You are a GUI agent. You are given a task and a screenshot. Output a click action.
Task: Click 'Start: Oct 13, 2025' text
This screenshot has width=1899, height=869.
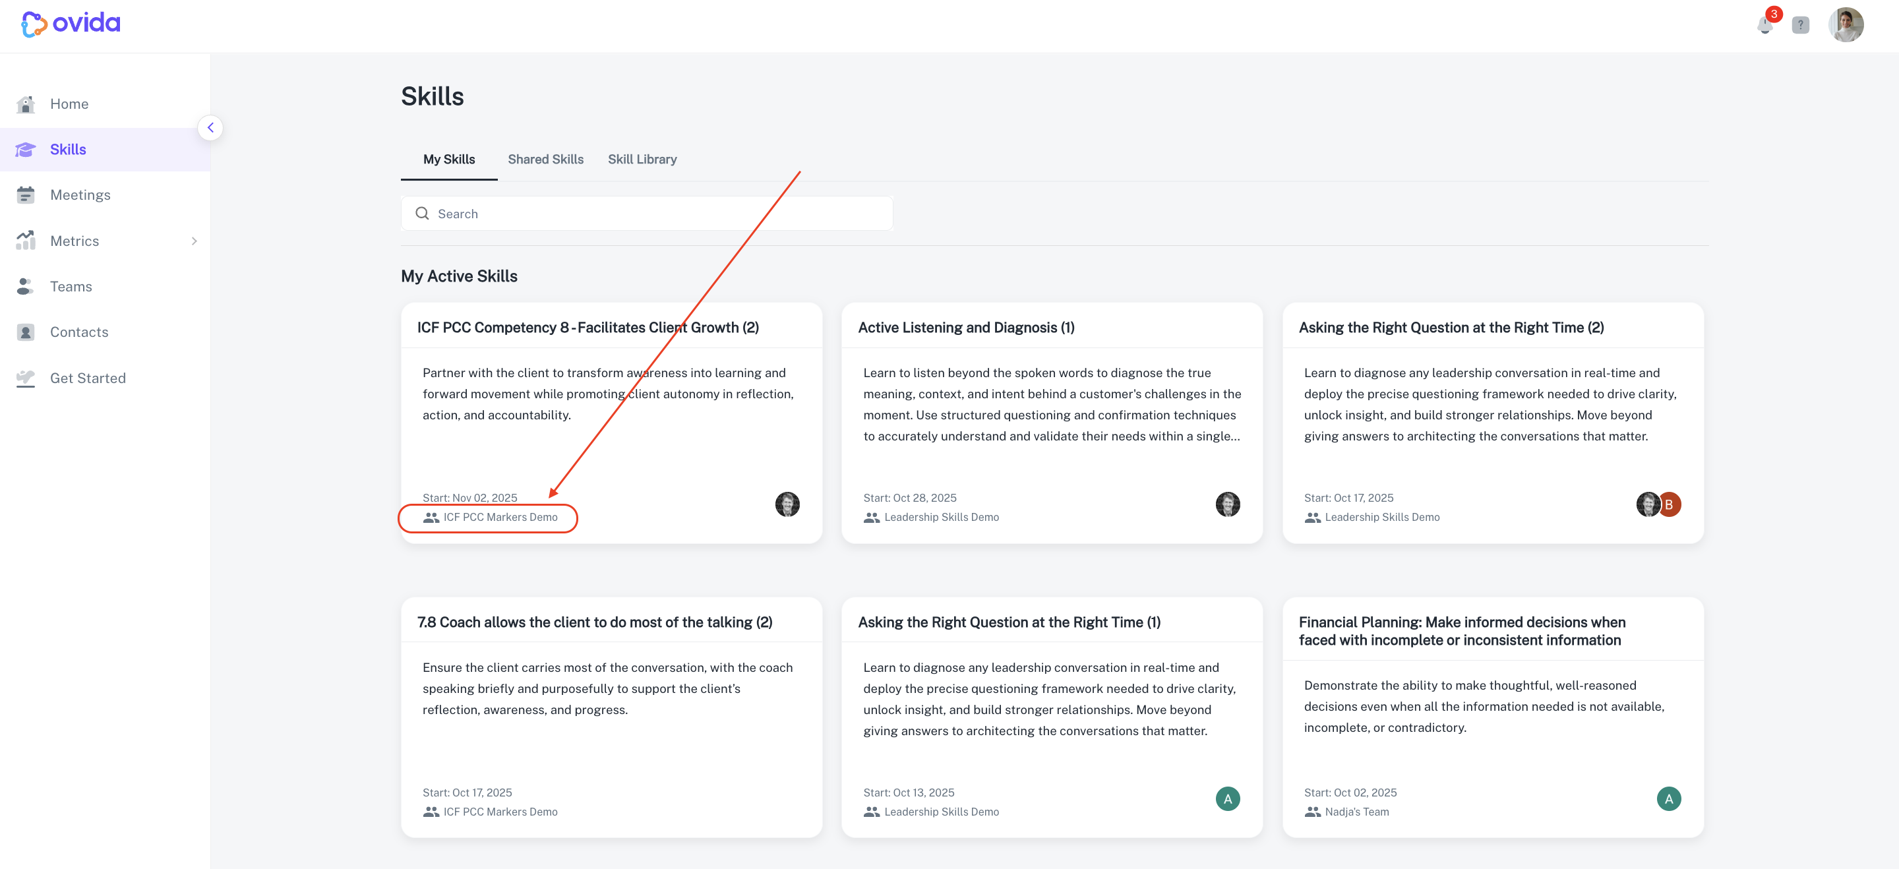[908, 793]
